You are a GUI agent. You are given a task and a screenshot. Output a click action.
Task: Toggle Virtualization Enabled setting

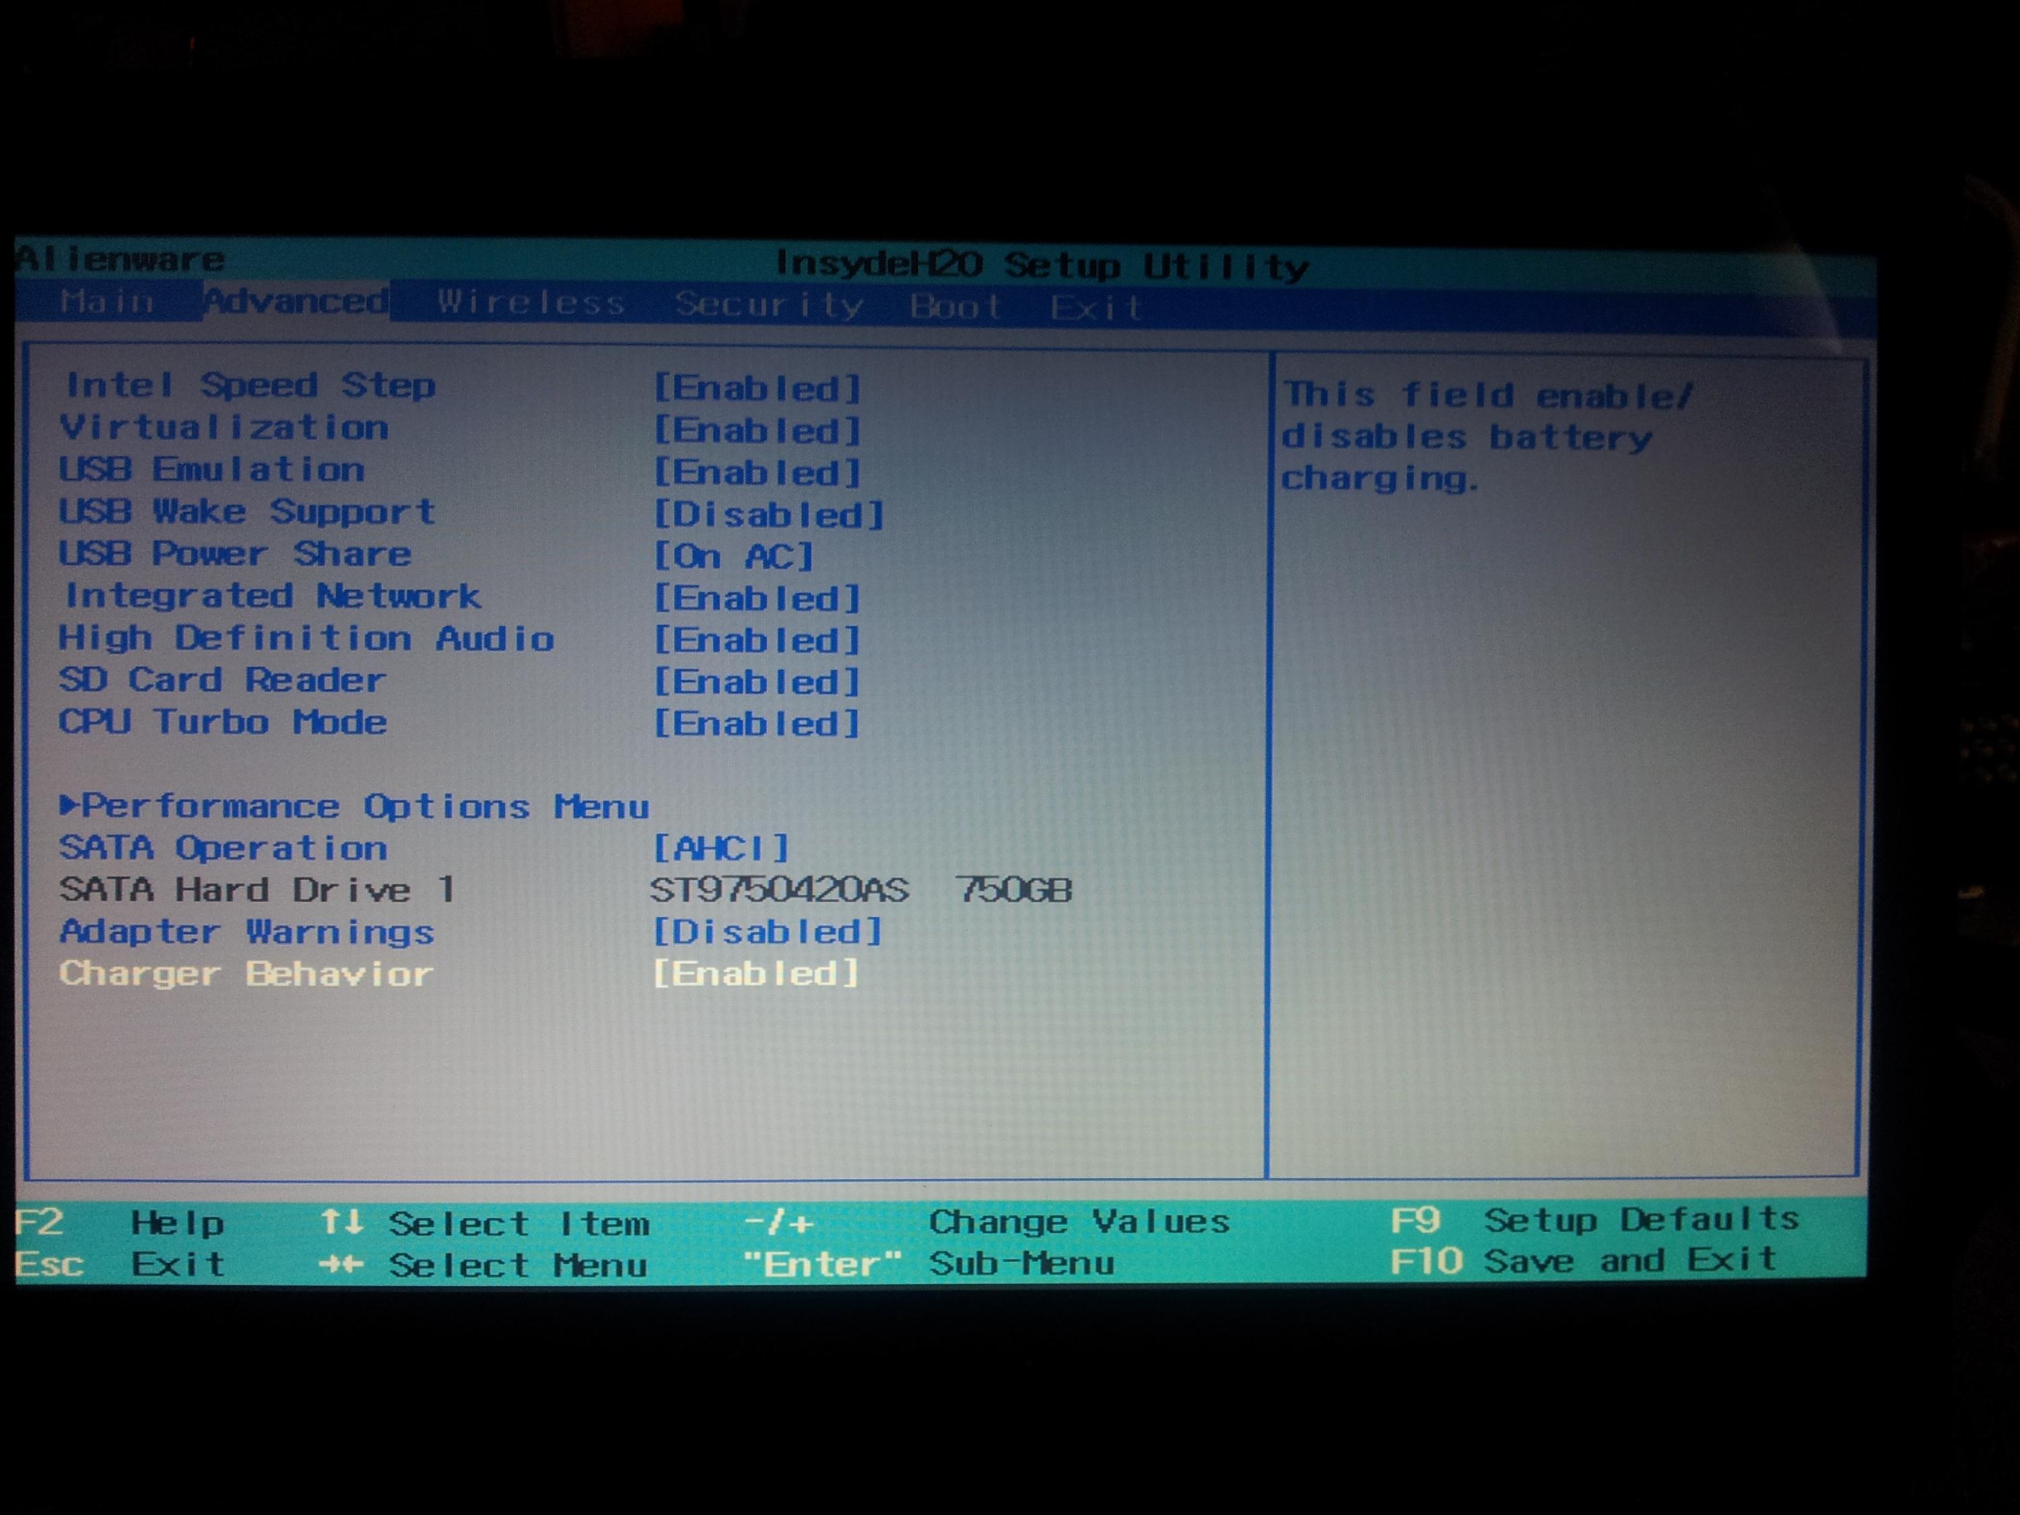[x=757, y=430]
